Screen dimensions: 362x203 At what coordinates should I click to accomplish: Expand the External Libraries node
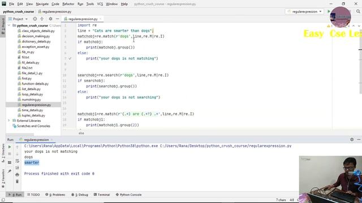click(9, 121)
